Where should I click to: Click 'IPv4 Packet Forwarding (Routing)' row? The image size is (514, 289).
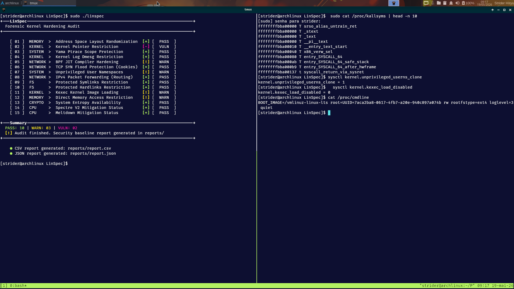[x=93, y=77]
